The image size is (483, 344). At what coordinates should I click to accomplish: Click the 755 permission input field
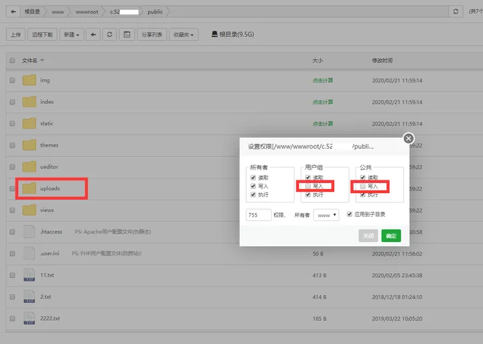(x=258, y=215)
